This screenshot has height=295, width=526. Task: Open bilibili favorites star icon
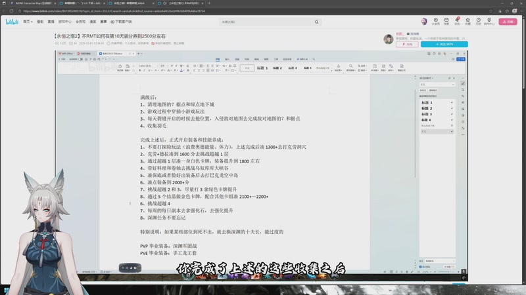pyautogui.click(x=467, y=22)
